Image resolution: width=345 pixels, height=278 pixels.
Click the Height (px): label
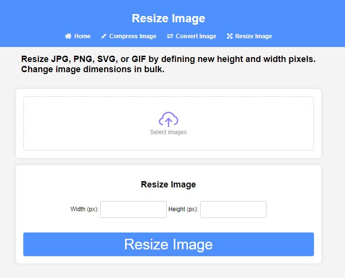click(x=183, y=209)
